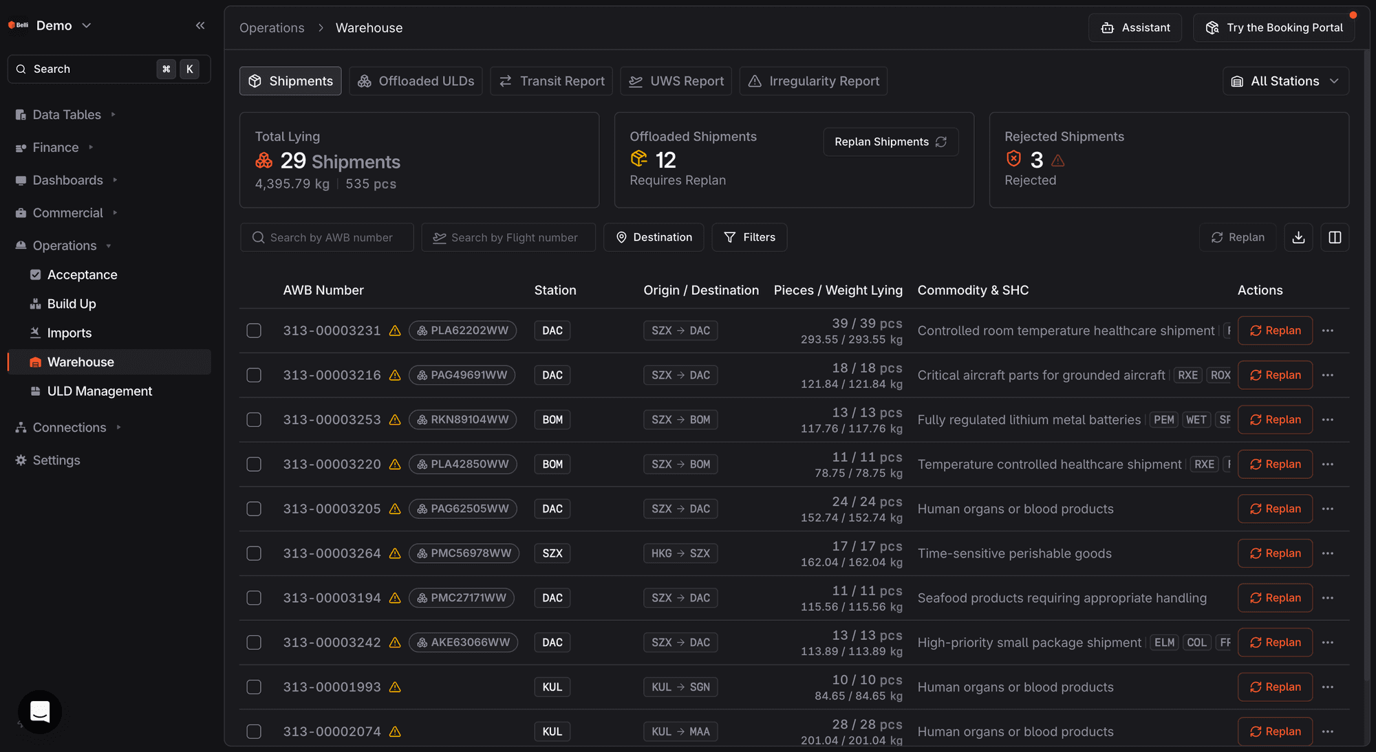This screenshot has height=752, width=1376.
Task: Switch to Irregularity Report tab
Action: 813,81
